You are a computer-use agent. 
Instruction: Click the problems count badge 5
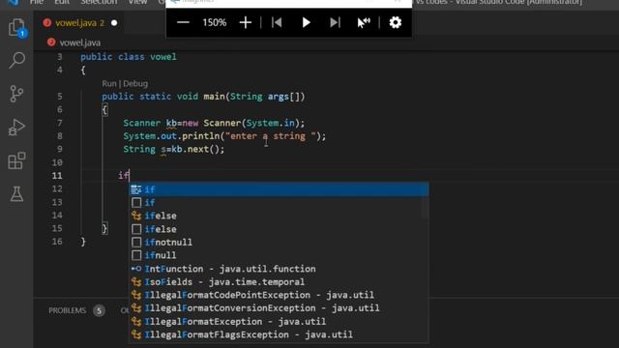(x=99, y=311)
